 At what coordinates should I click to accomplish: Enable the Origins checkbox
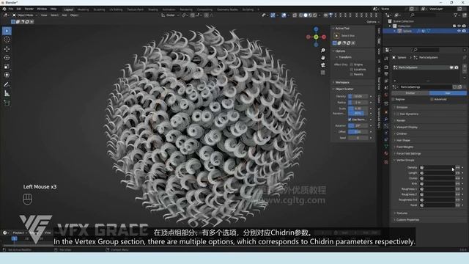click(352, 65)
